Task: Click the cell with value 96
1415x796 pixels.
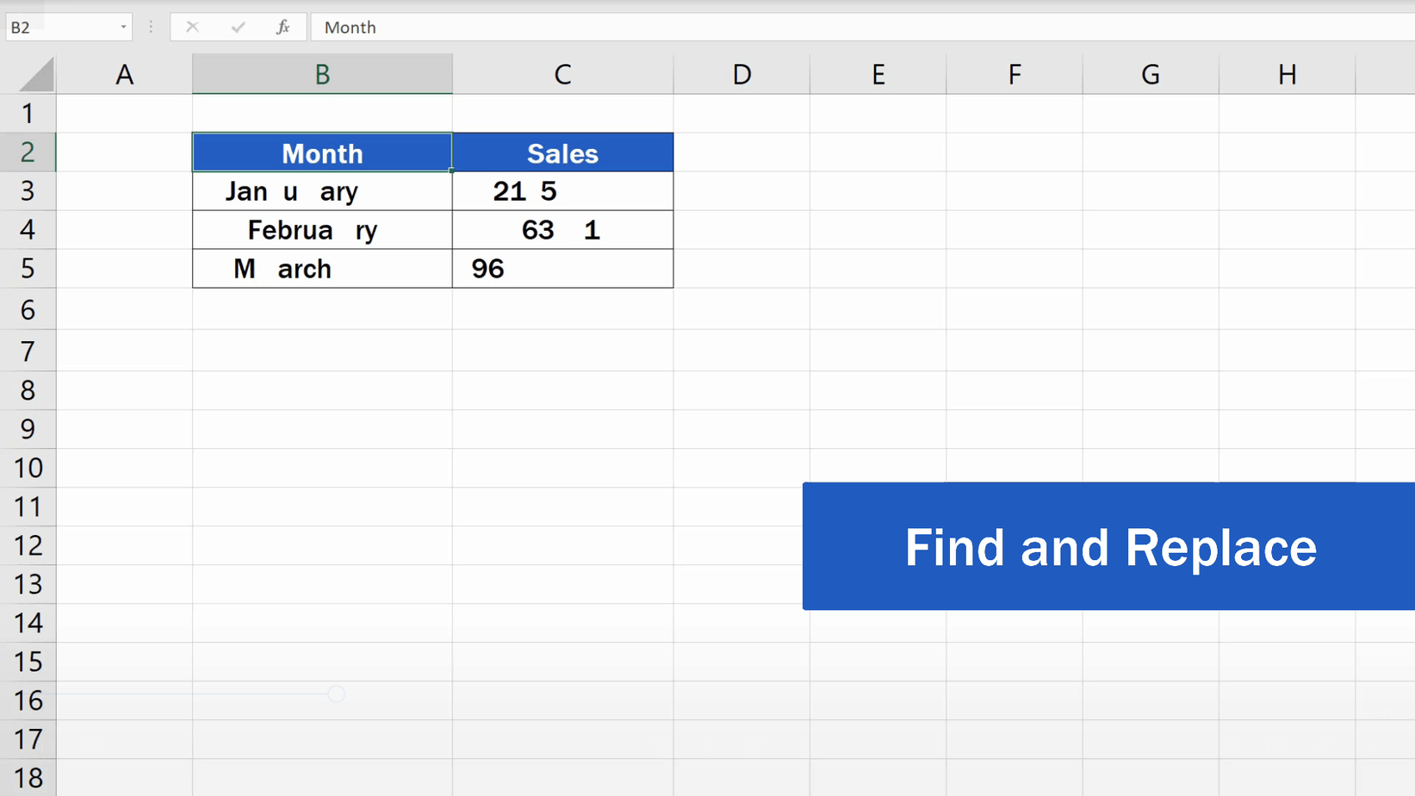Action: [562, 268]
